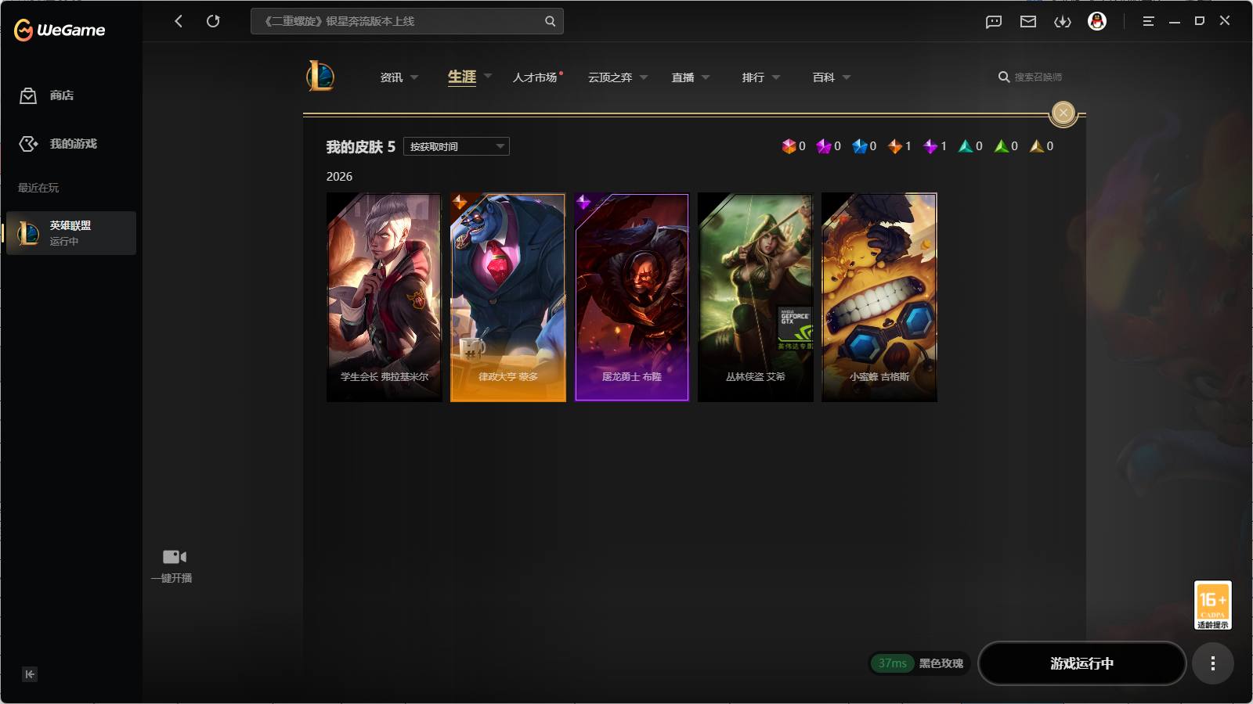Click the 游戏运行中 button
This screenshot has height=704, width=1253.
1082,663
